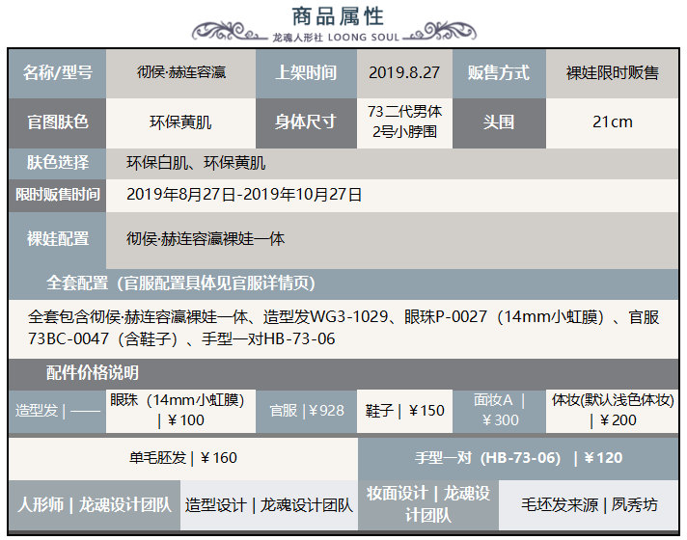Select the 上架时间 label cell
687x540 pixels.
pyautogui.click(x=306, y=72)
